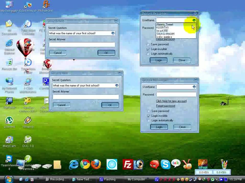Open TeamViewer 6 desktop shortcut
Screen dimensions: 245x183
click(x=9, y=163)
